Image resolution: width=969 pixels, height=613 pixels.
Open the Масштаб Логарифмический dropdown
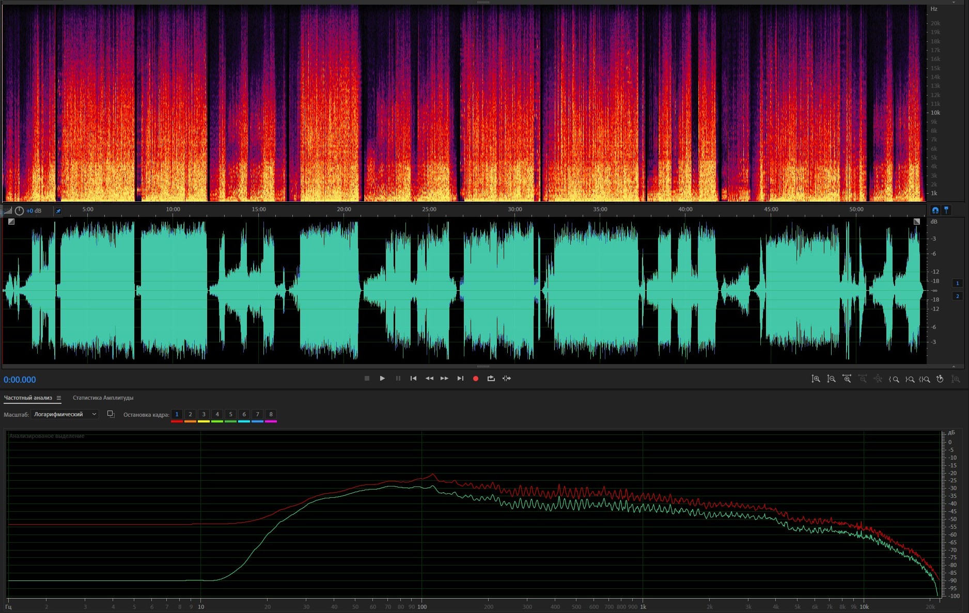(65, 414)
